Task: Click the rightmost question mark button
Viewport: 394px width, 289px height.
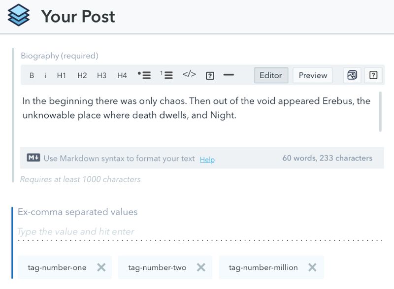Action: (x=373, y=75)
